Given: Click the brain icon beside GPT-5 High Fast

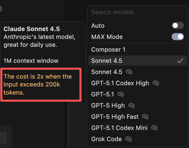Looking at the screenshot, I should (145, 117).
